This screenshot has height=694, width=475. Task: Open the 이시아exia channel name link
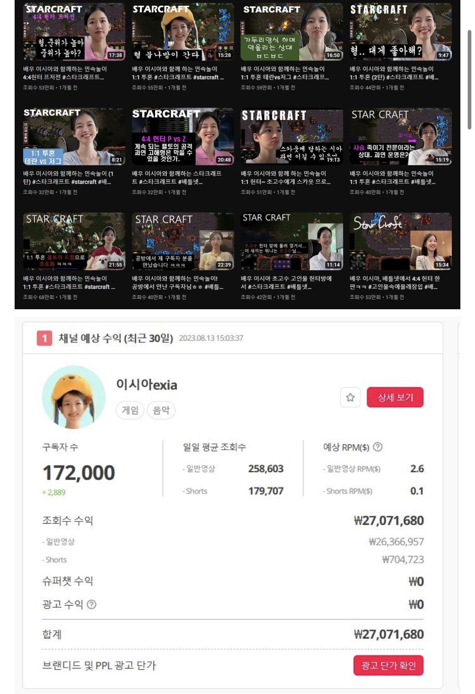147,384
